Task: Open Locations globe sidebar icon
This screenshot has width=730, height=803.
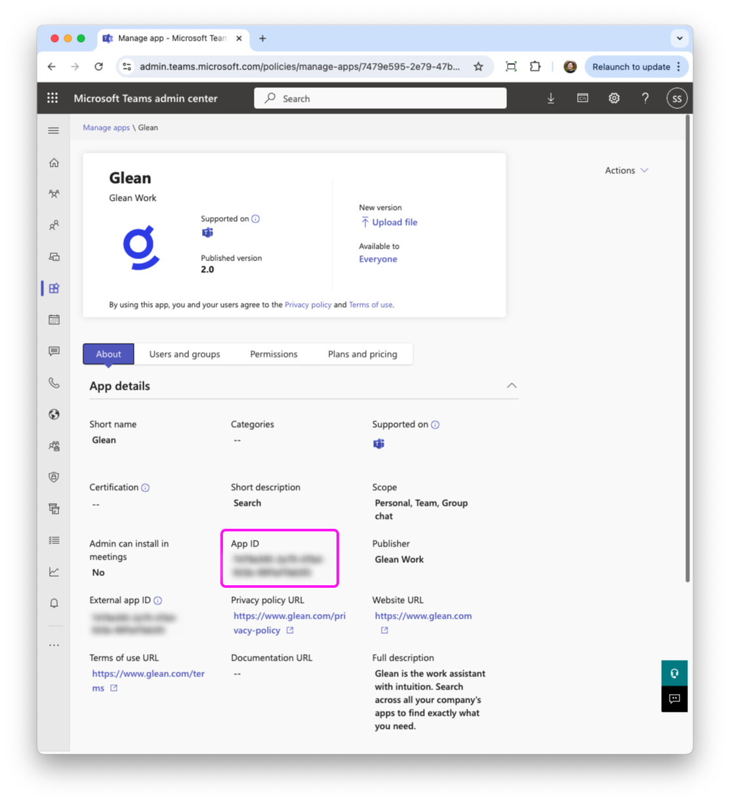Action: pos(54,414)
